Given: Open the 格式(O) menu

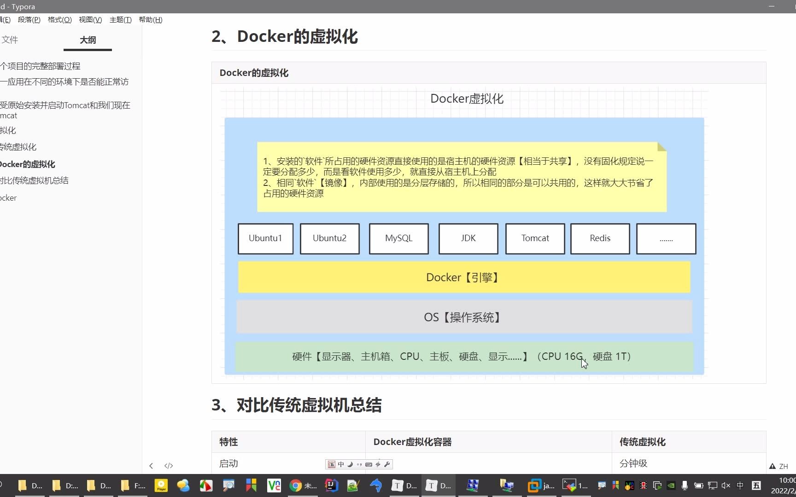Looking at the screenshot, I should pos(60,20).
